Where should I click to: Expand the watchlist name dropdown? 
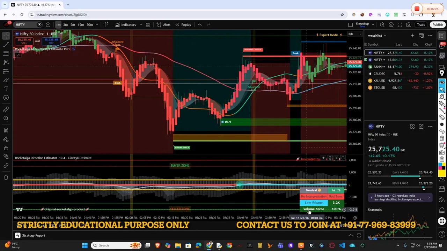pyautogui.click(x=384, y=36)
